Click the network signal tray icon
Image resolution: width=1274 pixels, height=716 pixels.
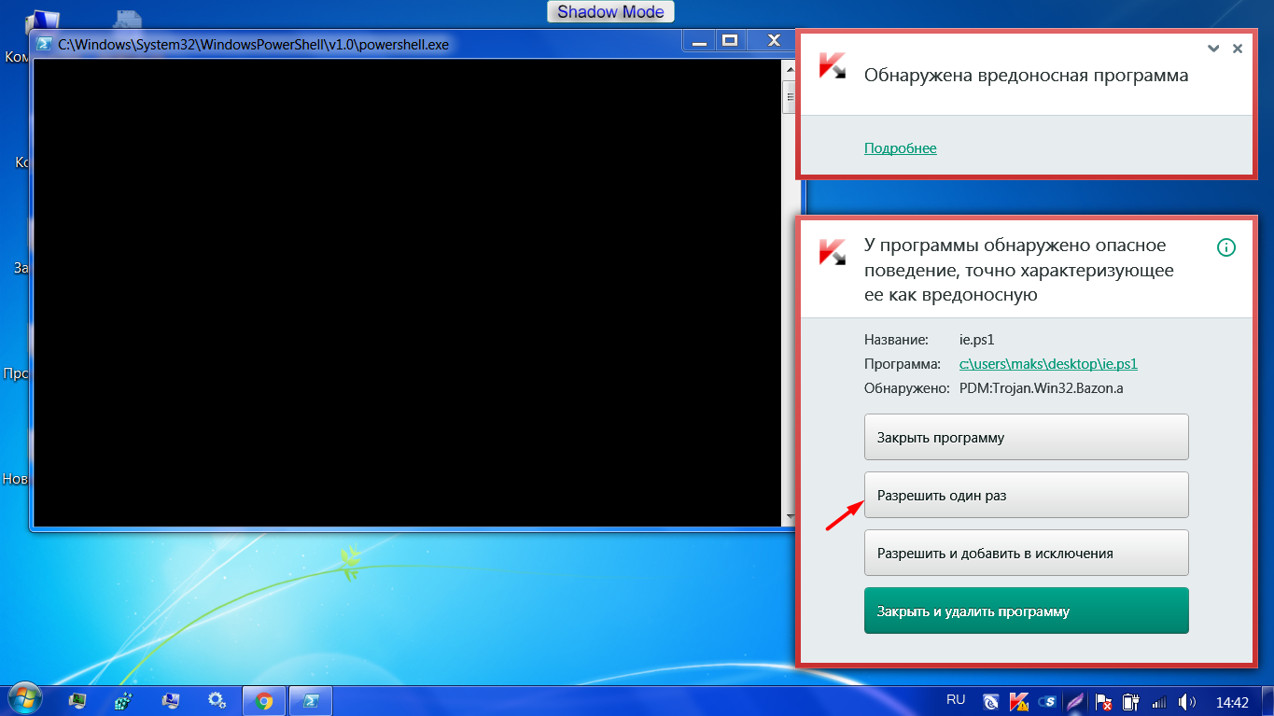tap(1159, 701)
